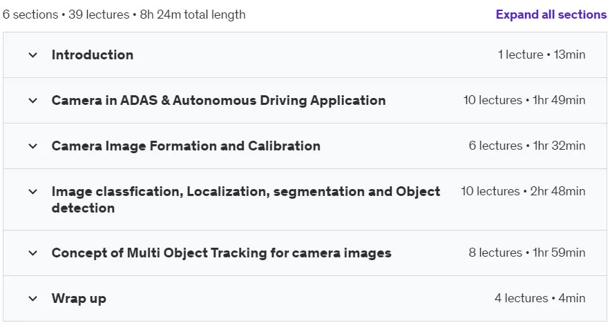Expand Camera Image Formation chevron
The image size is (610, 325).
(33, 146)
